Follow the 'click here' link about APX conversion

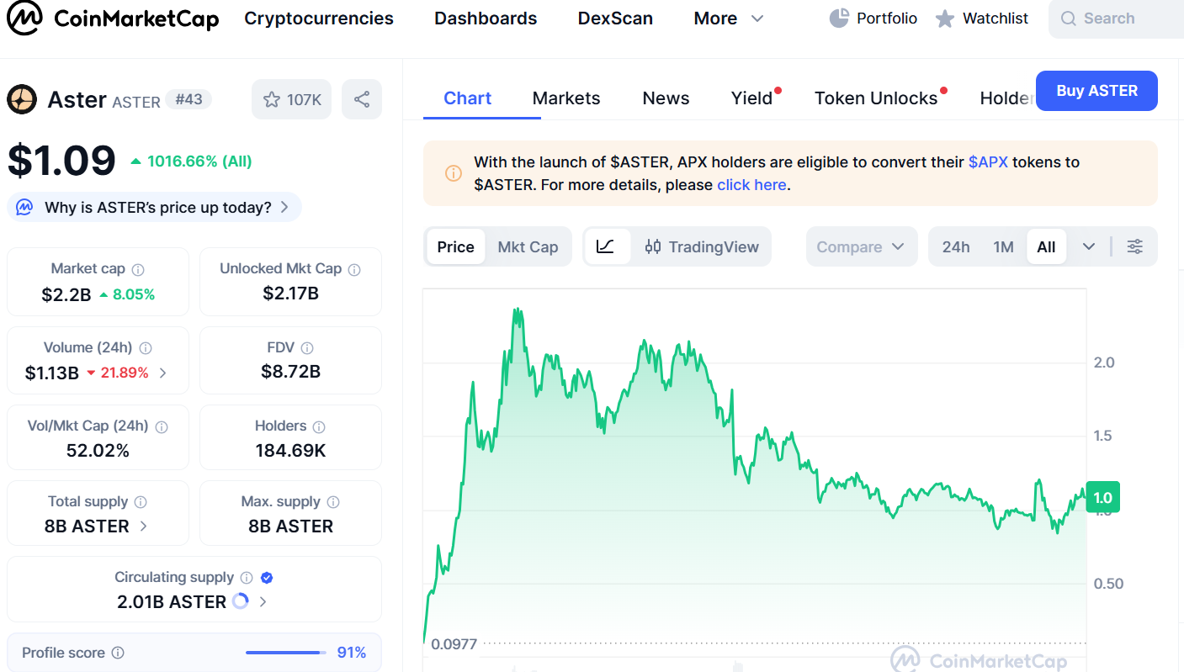(x=751, y=184)
